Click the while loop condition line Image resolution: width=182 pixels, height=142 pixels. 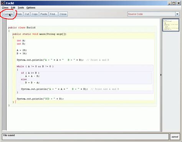coord(35,66)
